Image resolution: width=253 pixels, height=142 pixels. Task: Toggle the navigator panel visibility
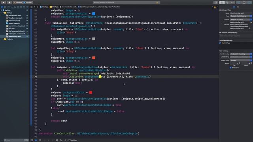click(x=239, y=3)
